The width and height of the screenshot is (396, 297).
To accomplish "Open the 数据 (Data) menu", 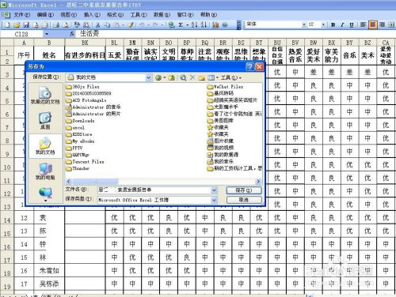I will click(x=162, y=15).
